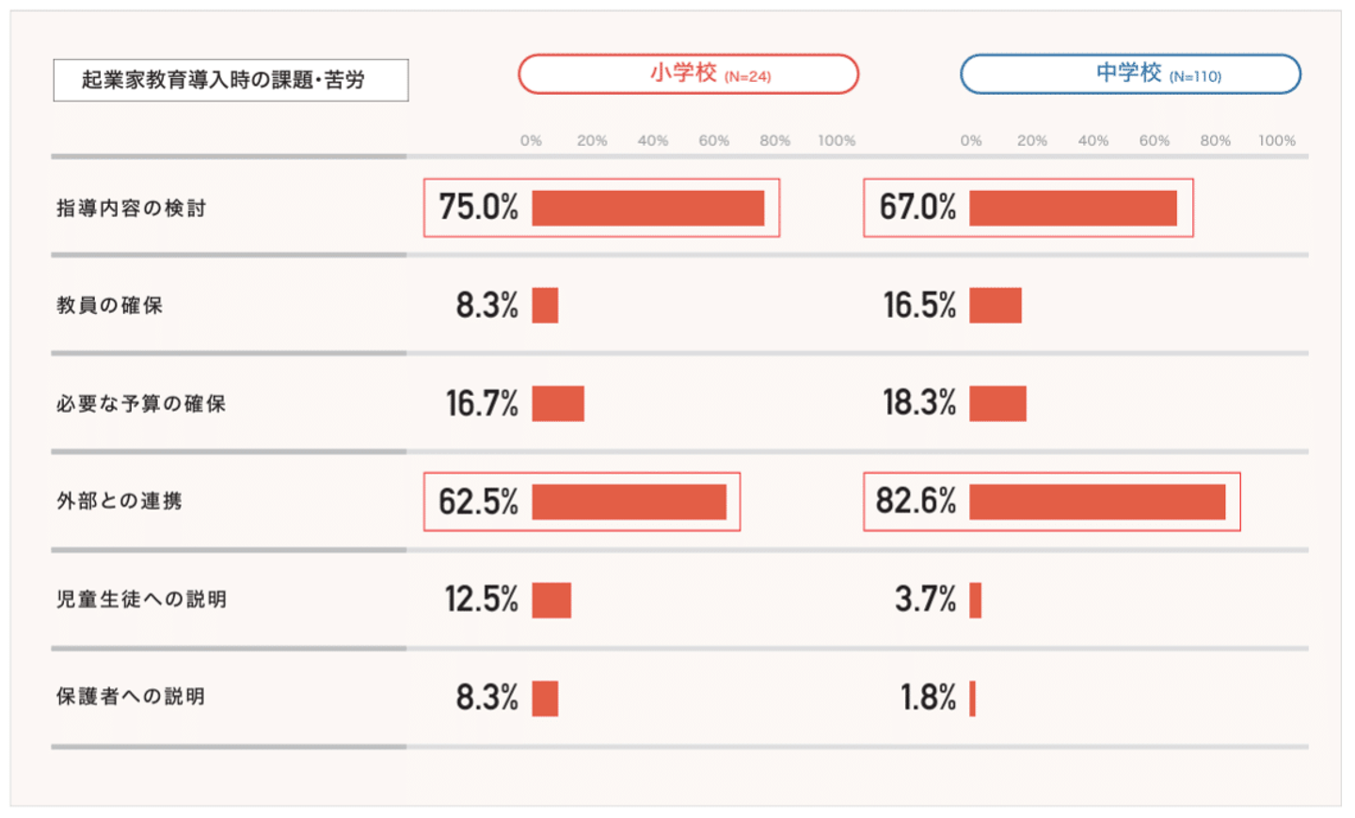Viewport: 1355px width, 818px height.
Task: Click the 100% axis label above 小学校 chart
Action: click(x=837, y=141)
